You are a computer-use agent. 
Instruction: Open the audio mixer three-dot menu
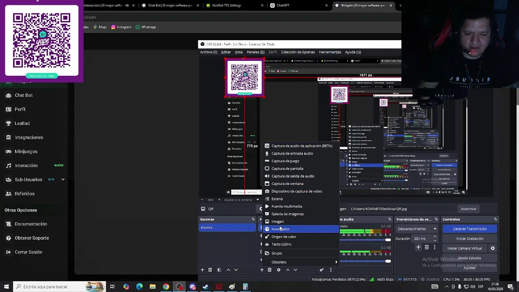pyautogui.click(x=331, y=270)
